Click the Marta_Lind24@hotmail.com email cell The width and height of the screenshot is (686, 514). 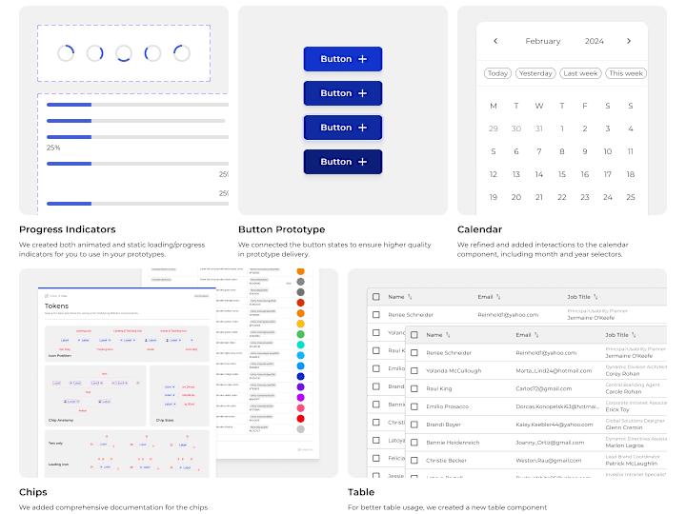(x=554, y=370)
